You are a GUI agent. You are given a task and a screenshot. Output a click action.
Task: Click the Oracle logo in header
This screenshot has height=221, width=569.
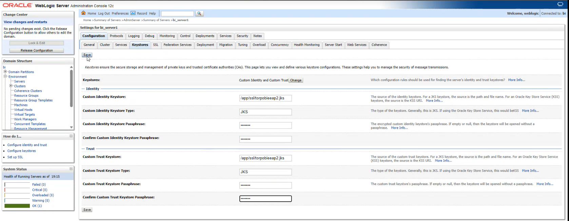pos(17,5)
